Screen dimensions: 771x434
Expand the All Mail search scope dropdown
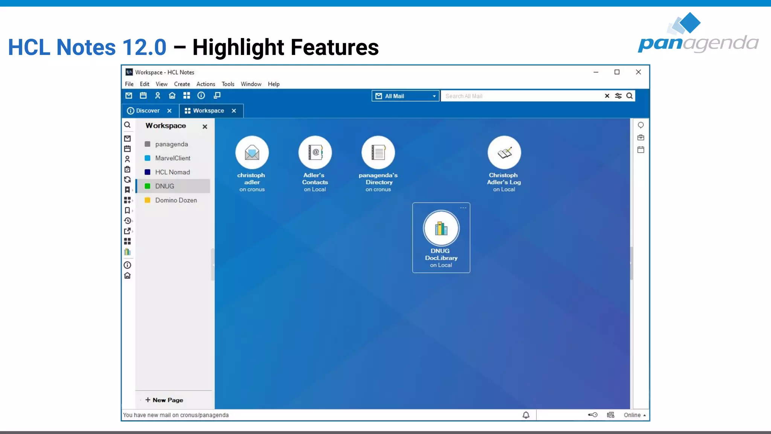(x=434, y=96)
